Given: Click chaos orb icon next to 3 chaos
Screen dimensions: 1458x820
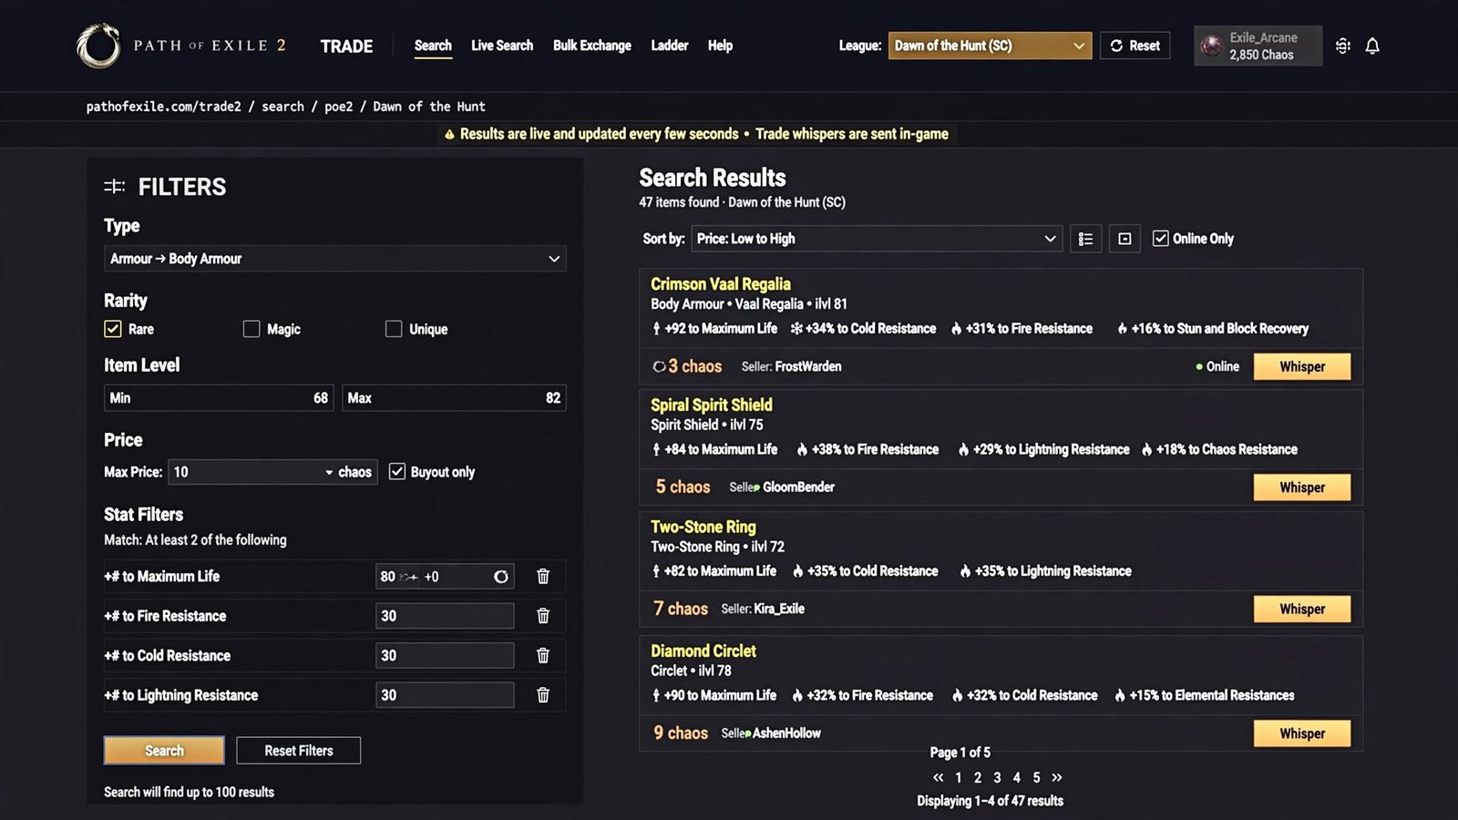Looking at the screenshot, I should (659, 366).
